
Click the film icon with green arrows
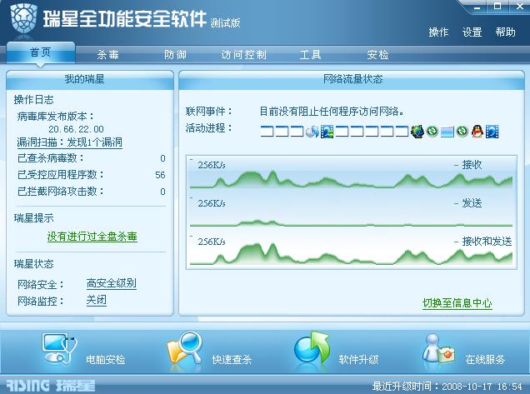tap(327, 131)
